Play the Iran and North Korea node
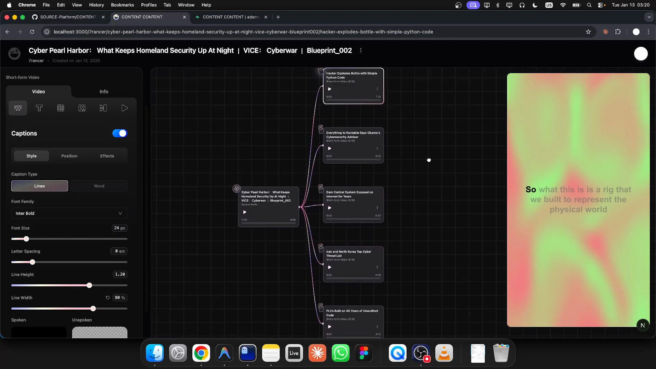Screen dimensions: 656x369 pyautogui.click(x=329, y=267)
